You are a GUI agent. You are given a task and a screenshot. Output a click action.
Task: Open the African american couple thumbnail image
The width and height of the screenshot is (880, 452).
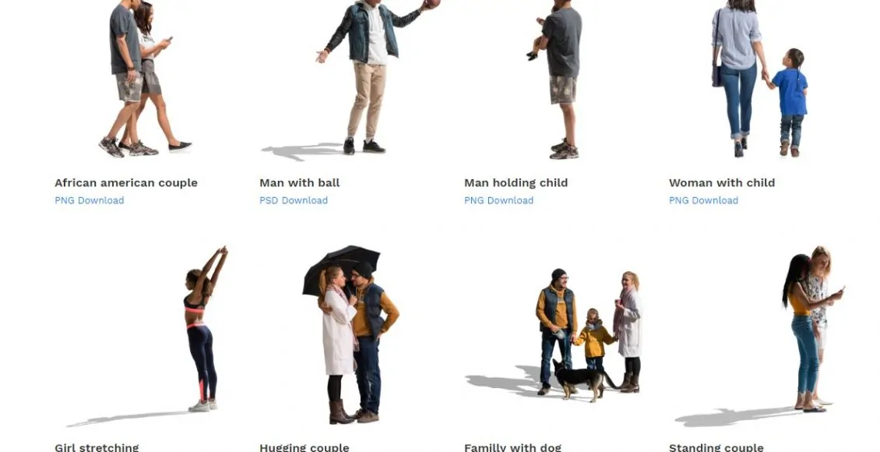coord(145,79)
